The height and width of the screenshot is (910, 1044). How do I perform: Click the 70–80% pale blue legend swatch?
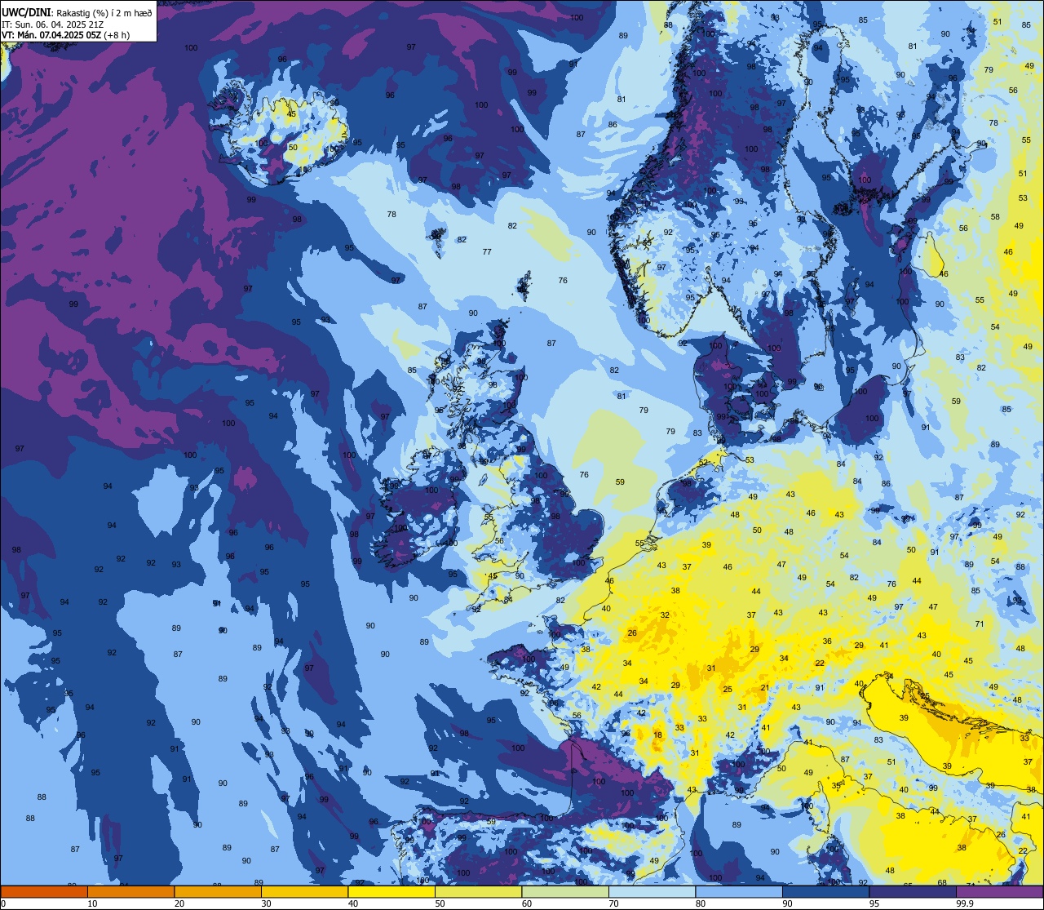[x=652, y=891]
